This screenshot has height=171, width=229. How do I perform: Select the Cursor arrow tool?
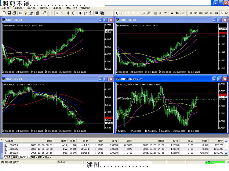pos(117,13)
